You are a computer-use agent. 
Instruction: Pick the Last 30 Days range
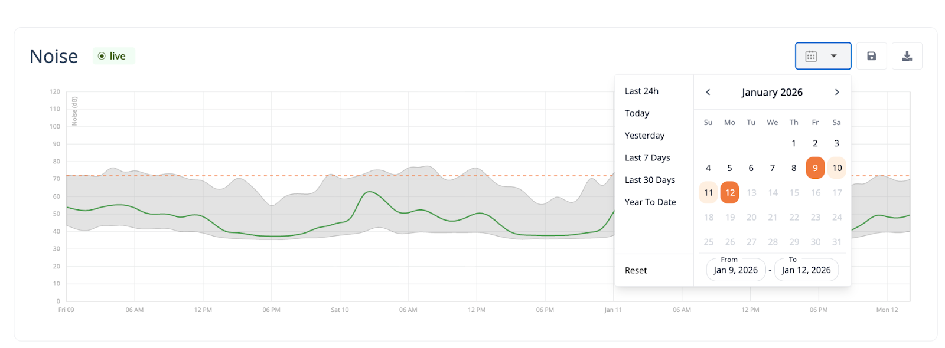650,180
